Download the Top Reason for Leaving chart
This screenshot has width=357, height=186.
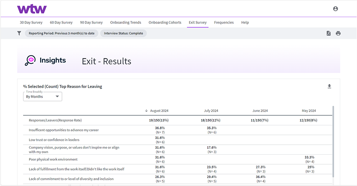coord(329,86)
